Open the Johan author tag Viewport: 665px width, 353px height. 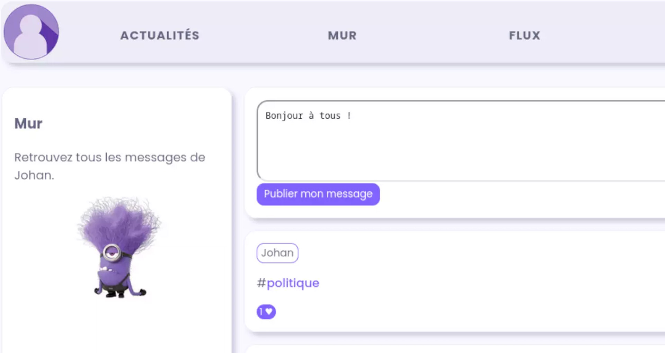point(277,253)
